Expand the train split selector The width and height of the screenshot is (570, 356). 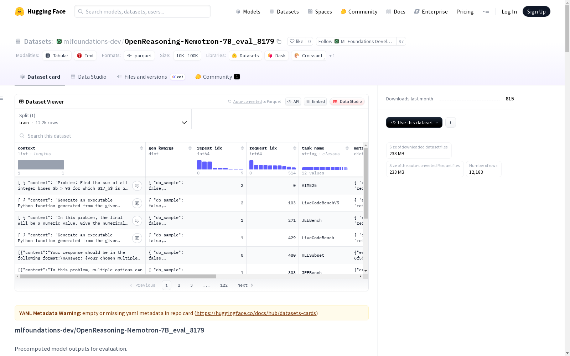103,119
